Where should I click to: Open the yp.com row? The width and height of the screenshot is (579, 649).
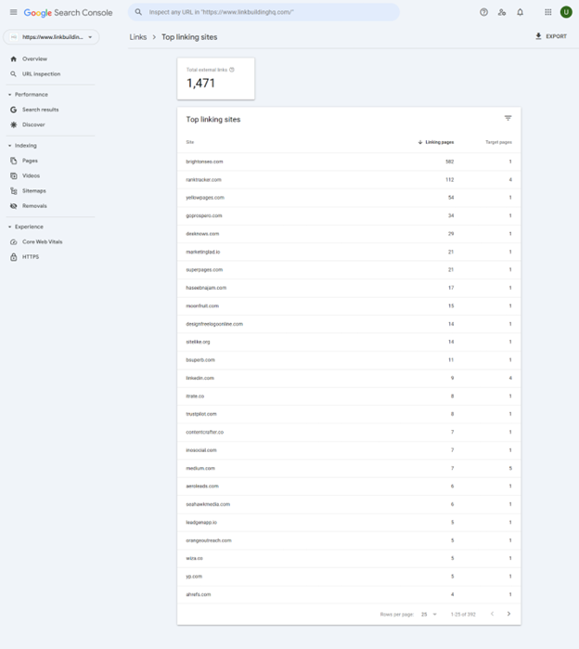click(x=349, y=577)
